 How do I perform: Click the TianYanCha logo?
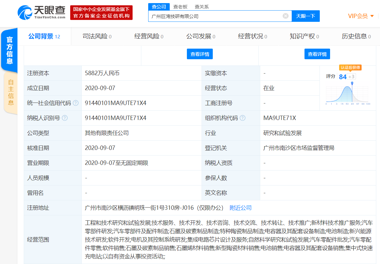[41, 12]
